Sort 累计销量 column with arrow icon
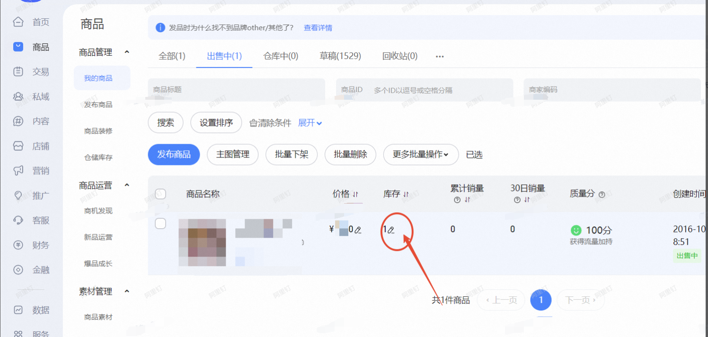 click(468, 200)
